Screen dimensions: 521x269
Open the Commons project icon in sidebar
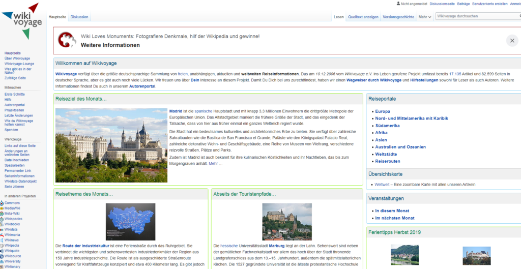click(x=2, y=203)
